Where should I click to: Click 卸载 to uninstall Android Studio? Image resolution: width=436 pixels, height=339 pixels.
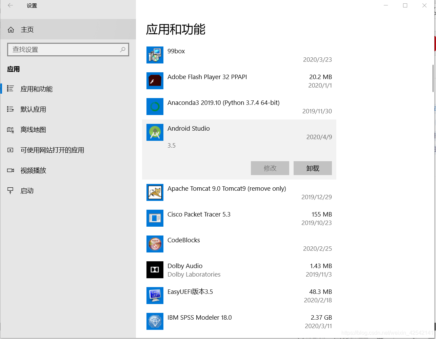pyautogui.click(x=313, y=168)
